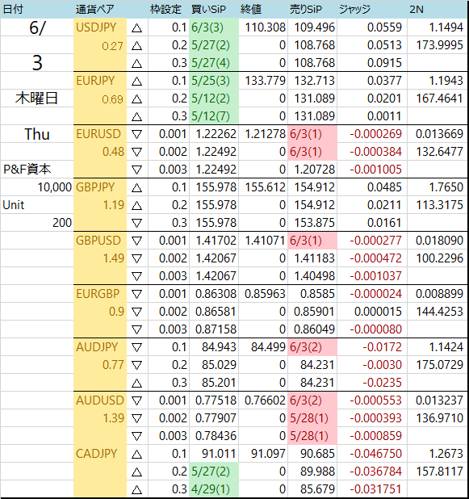Image resolution: width=469 pixels, height=499 pixels.
Task: Click the closing price 110.308
Action: click(266, 27)
